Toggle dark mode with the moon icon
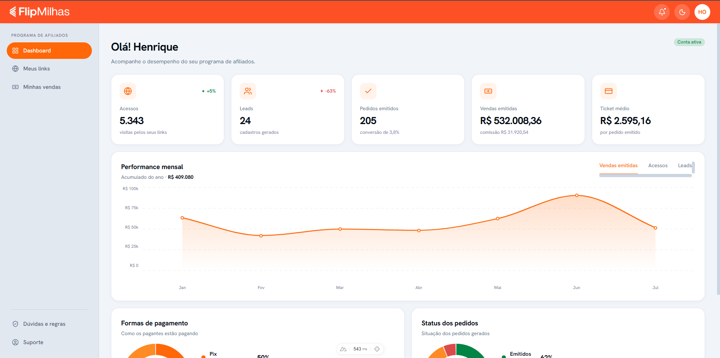Viewport: 720px width, 358px height. click(682, 12)
